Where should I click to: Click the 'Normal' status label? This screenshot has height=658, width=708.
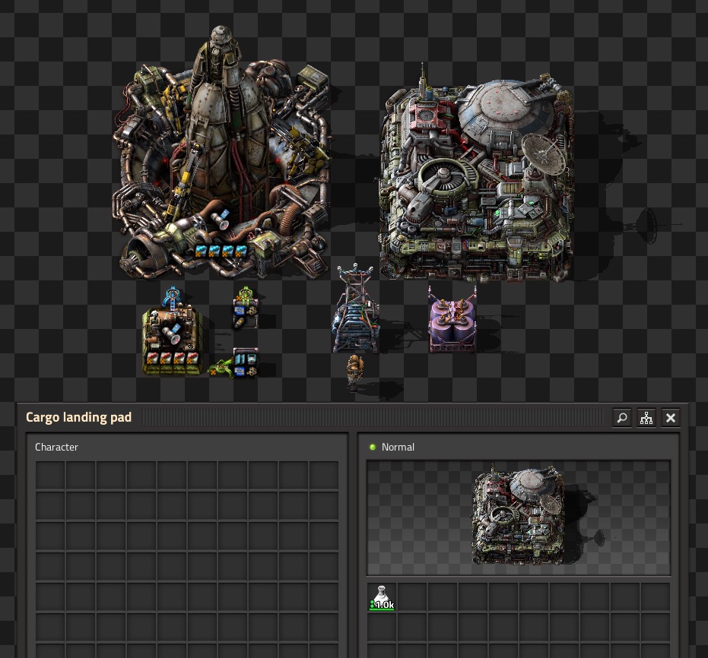point(398,447)
